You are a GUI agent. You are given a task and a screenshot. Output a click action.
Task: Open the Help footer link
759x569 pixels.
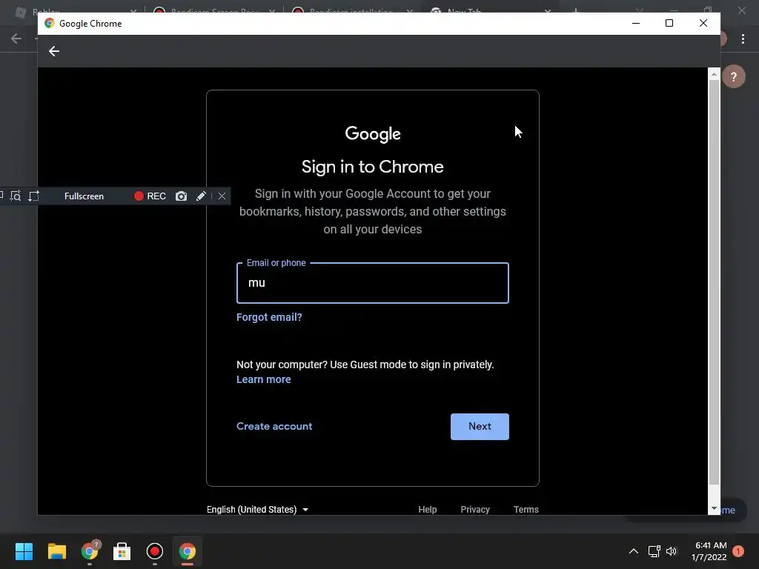428,510
